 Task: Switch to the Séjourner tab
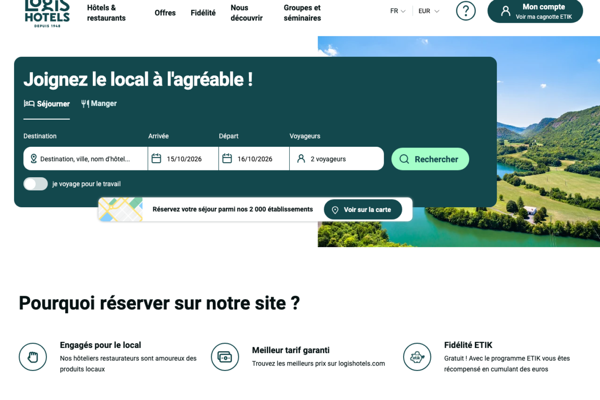pos(47,104)
